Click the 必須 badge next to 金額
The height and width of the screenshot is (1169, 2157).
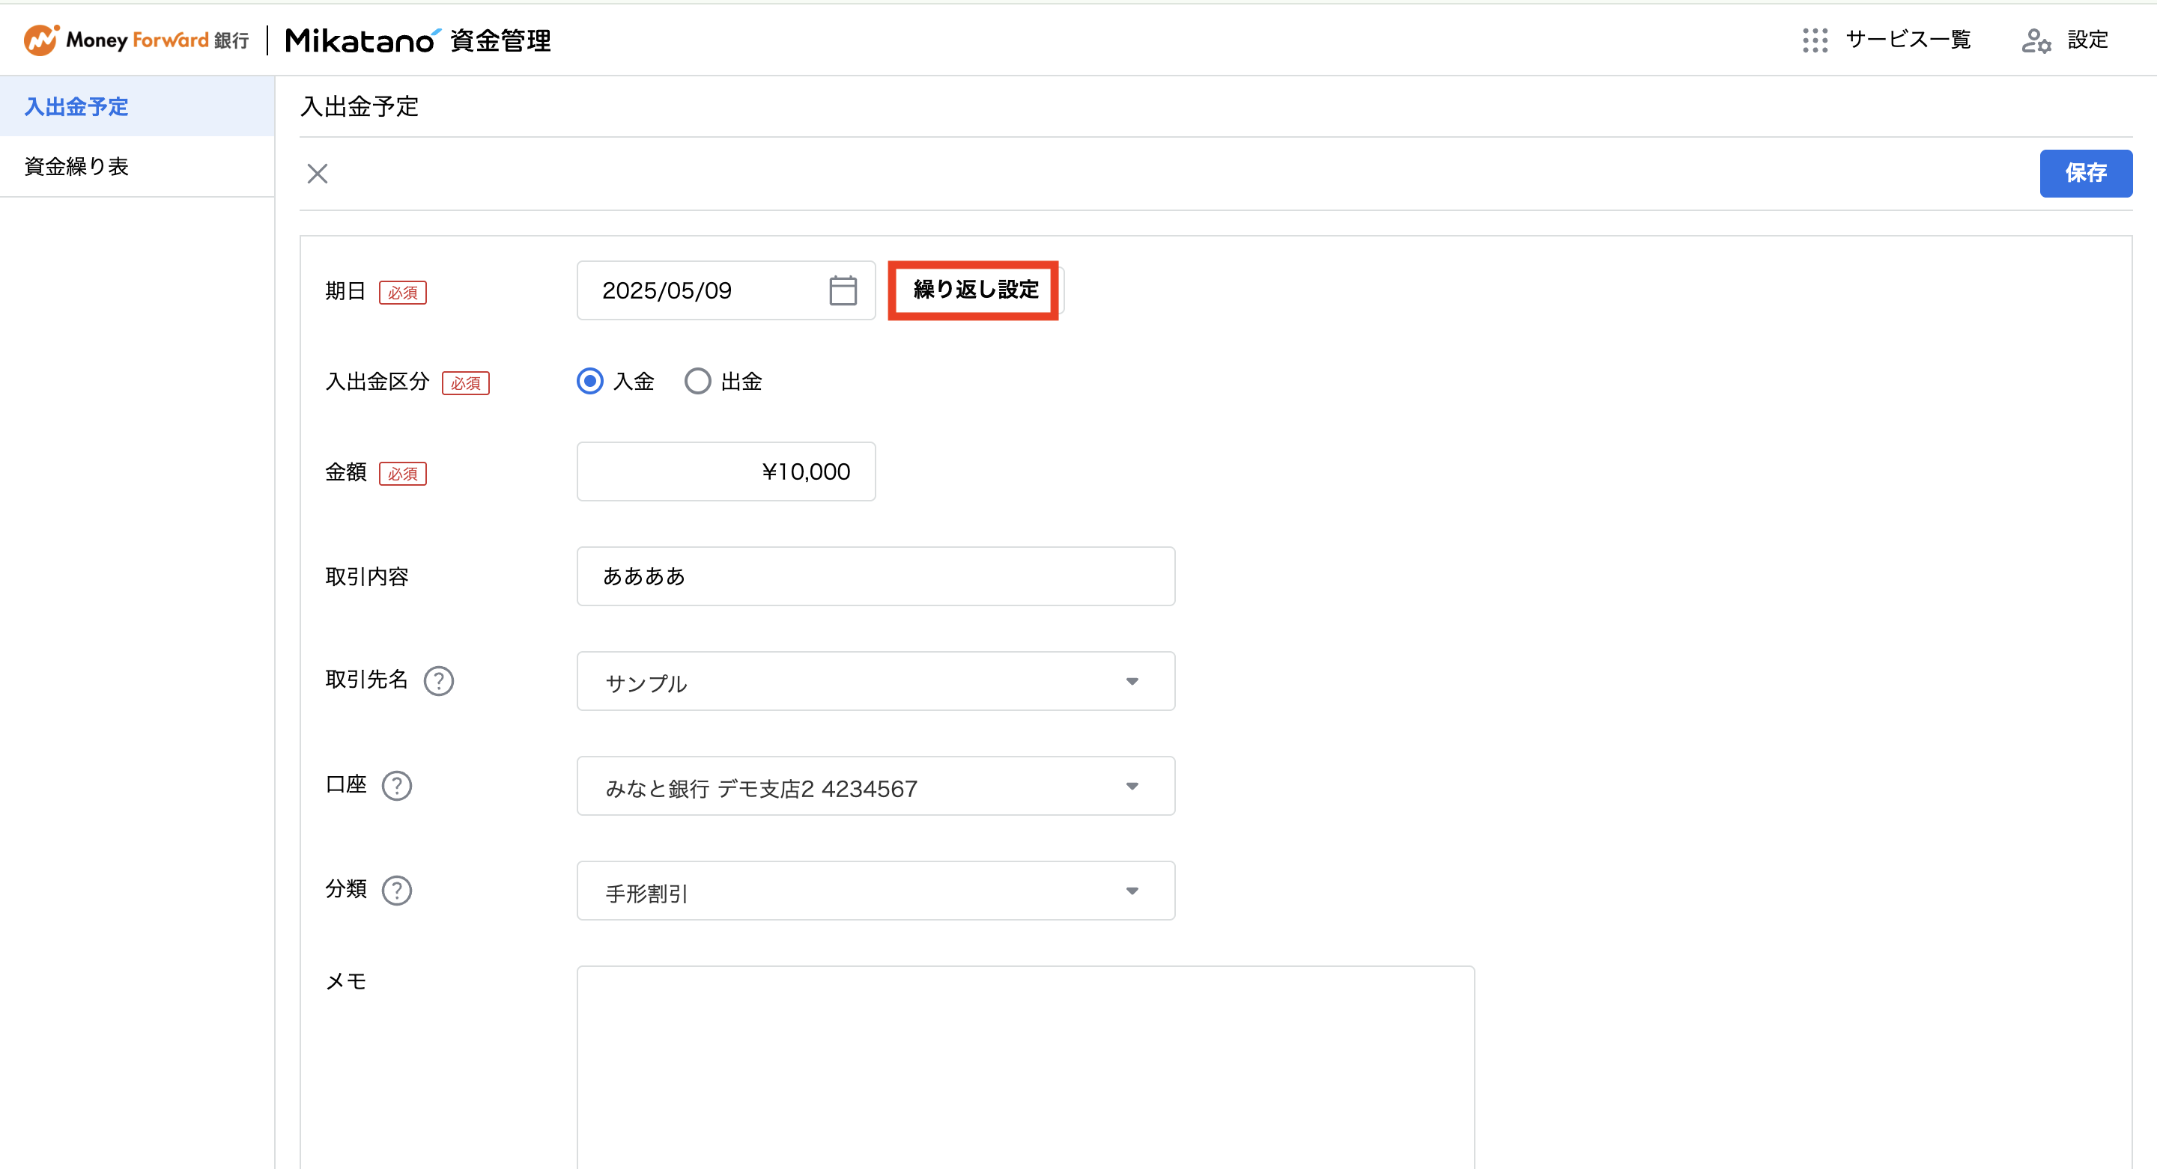point(403,473)
